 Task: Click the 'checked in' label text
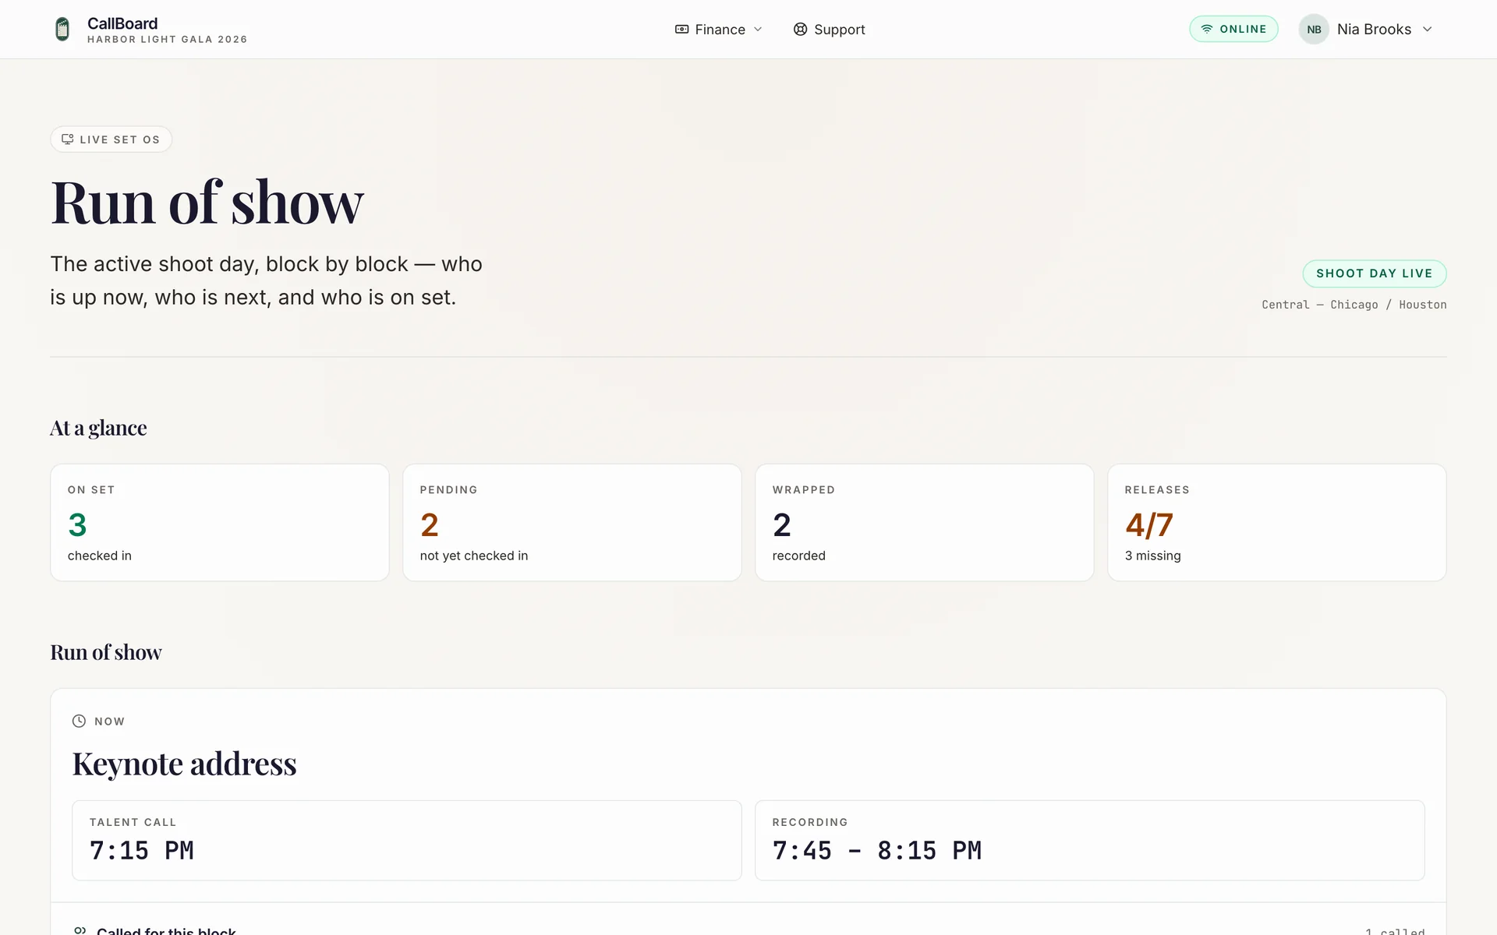100,556
